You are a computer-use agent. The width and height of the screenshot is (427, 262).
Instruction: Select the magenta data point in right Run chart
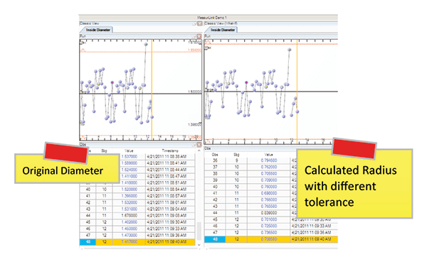246,82
